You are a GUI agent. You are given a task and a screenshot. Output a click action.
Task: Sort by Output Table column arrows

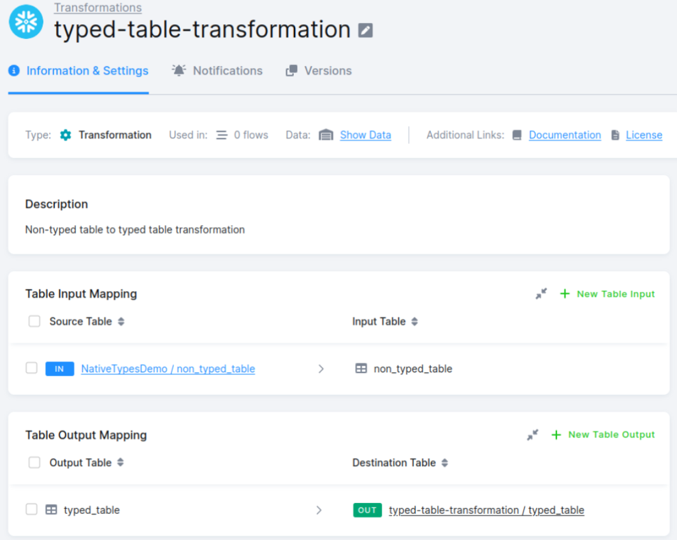pyautogui.click(x=120, y=462)
